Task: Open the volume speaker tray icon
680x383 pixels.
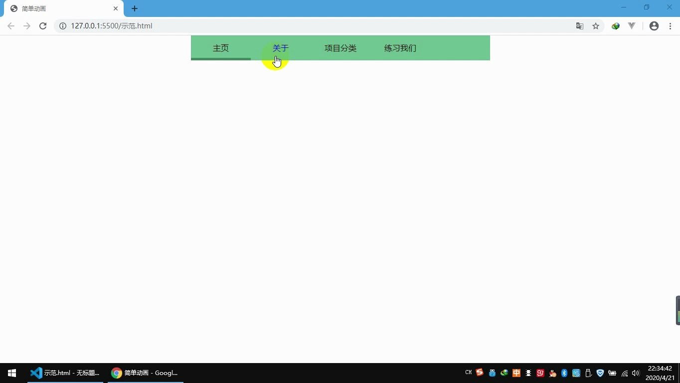Action: (636, 373)
